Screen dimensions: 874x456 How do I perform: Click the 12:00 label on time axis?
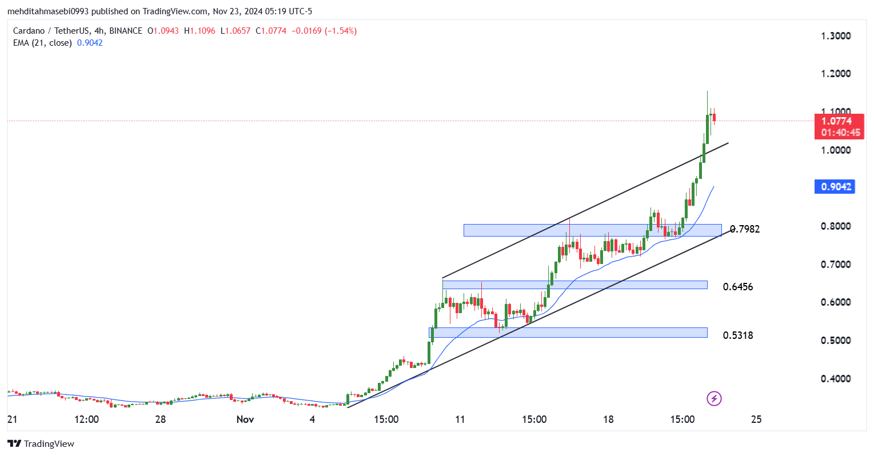click(x=87, y=419)
